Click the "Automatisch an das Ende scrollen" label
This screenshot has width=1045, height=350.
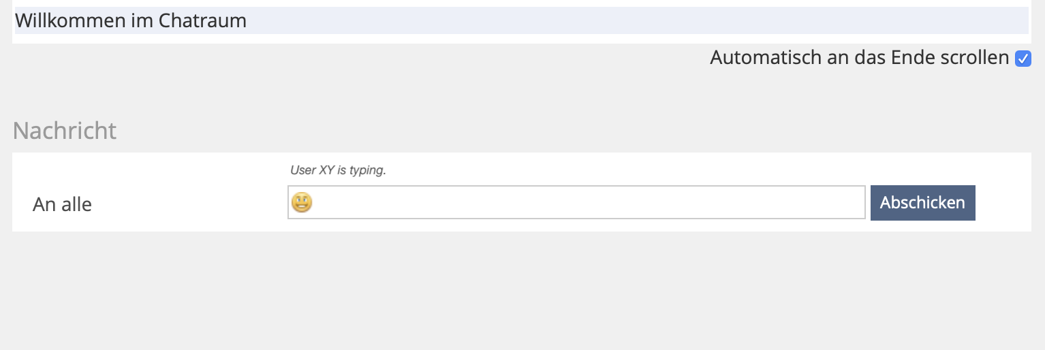858,58
